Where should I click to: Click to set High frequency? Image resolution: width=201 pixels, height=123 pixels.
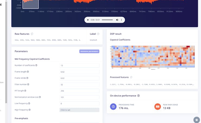click(79, 110)
